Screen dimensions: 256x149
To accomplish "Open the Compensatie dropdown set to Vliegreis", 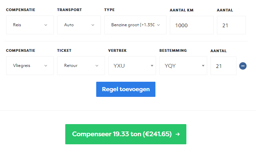I will (x=30, y=66).
